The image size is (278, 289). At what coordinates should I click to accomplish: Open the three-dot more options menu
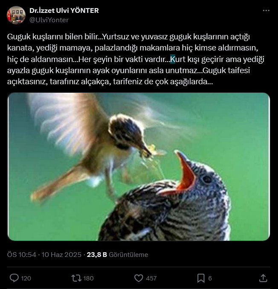[266, 11]
